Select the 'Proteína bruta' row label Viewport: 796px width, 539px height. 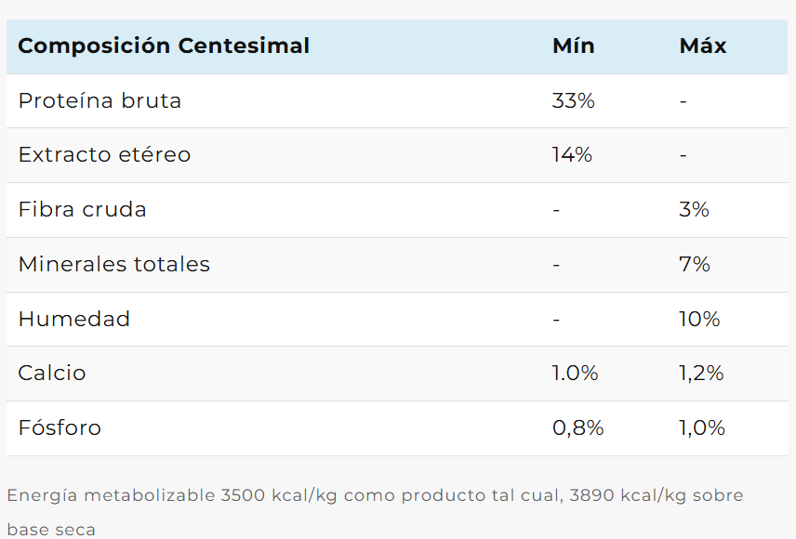pyautogui.click(x=99, y=100)
